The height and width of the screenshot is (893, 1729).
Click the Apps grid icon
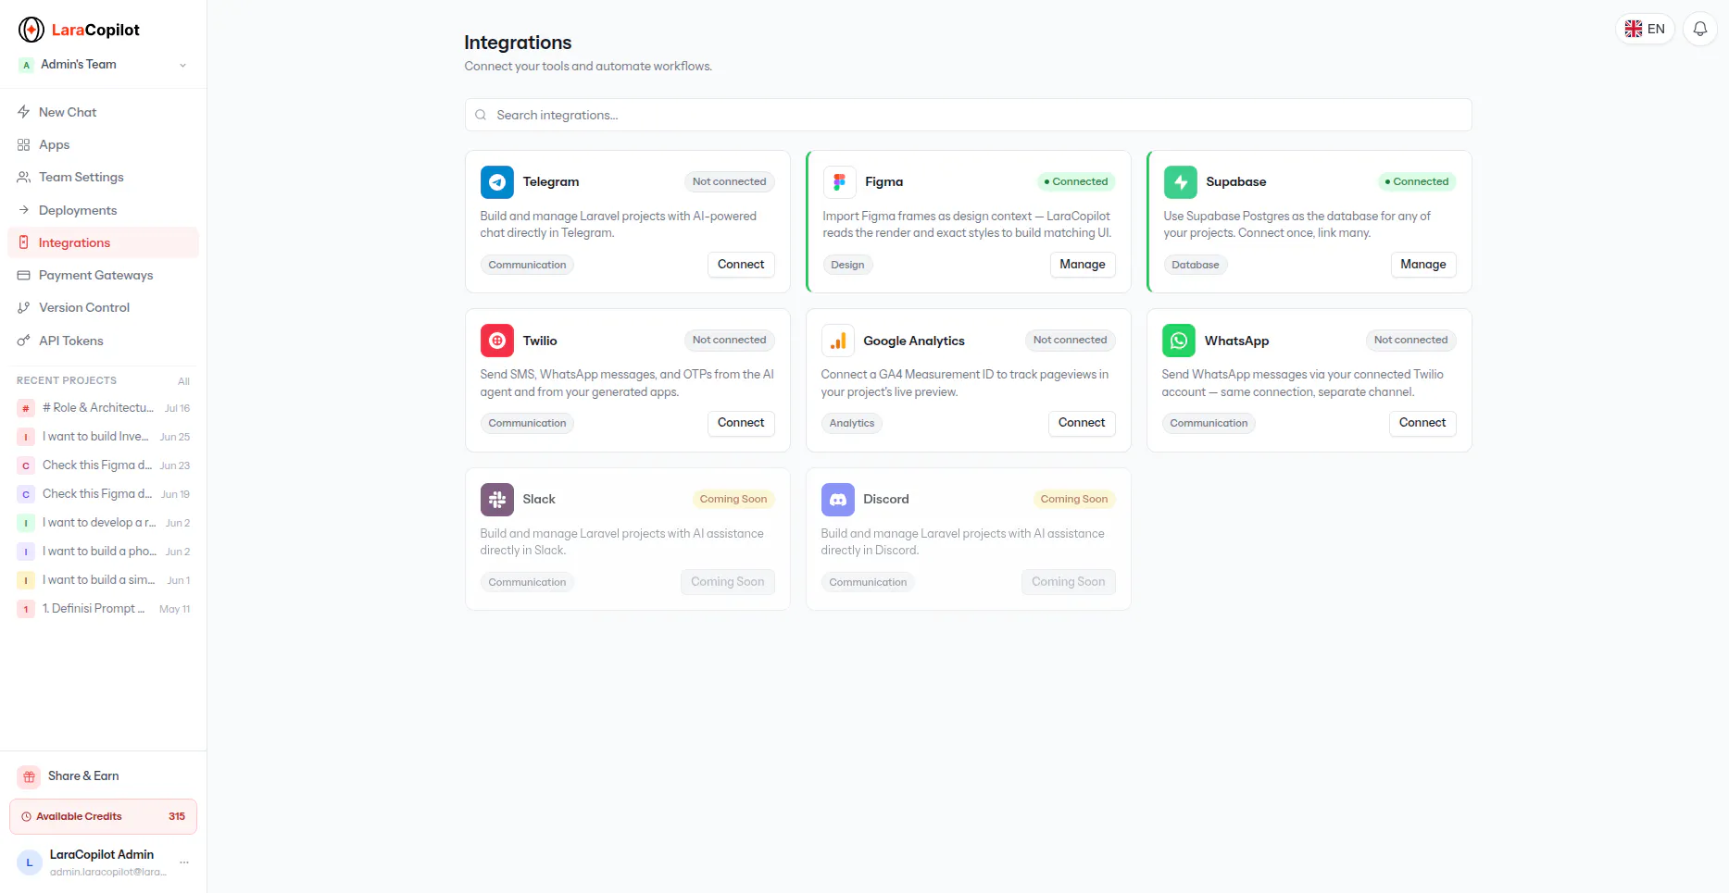click(24, 144)
